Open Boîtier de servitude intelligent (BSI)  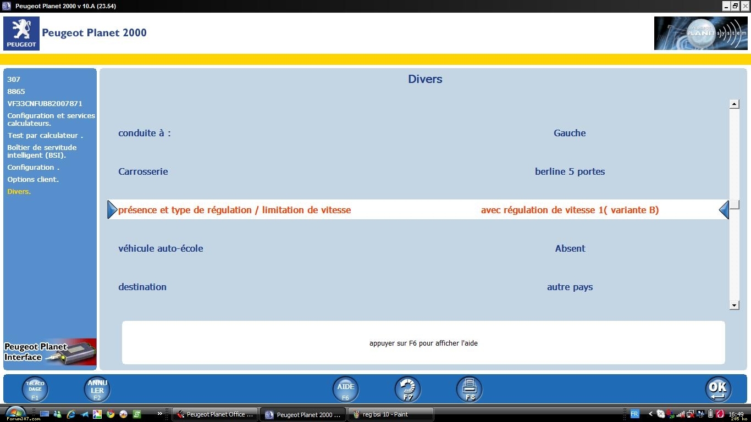pos(42,151)
